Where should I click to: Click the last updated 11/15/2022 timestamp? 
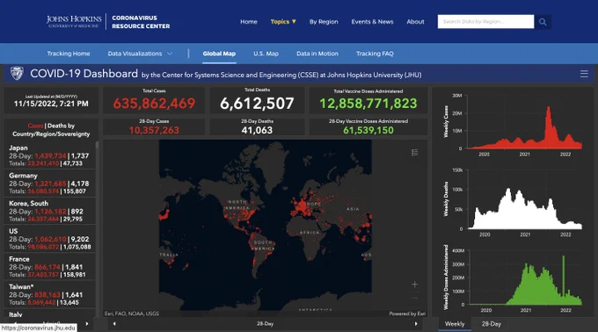click(51, 104)
